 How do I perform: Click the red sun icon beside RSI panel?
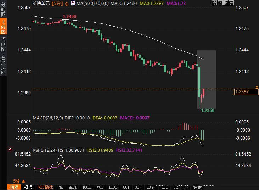coord(10,149)
